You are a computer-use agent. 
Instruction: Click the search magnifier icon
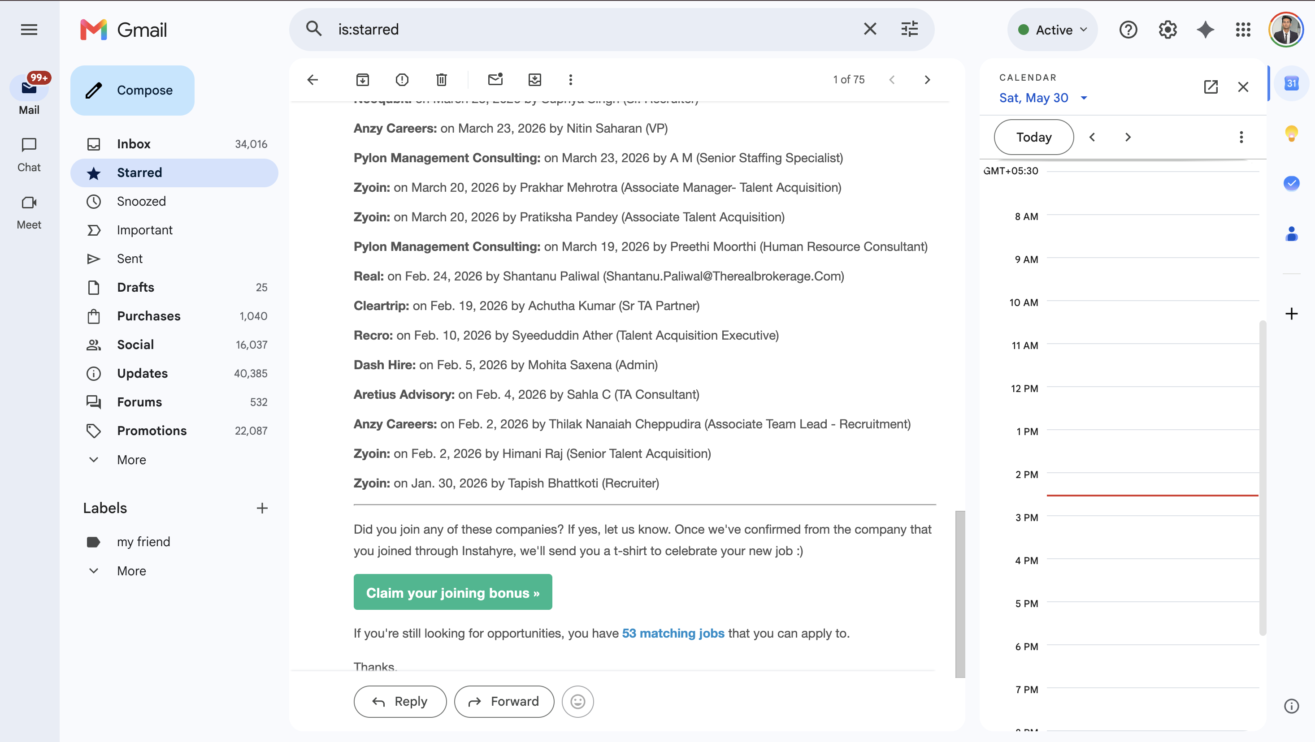click(x=314, y=29)
